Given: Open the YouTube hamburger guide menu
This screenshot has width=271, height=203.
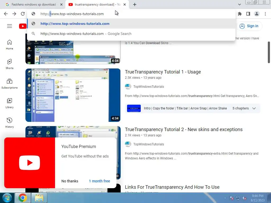Looking at the screenshot, I should (10, 26).
